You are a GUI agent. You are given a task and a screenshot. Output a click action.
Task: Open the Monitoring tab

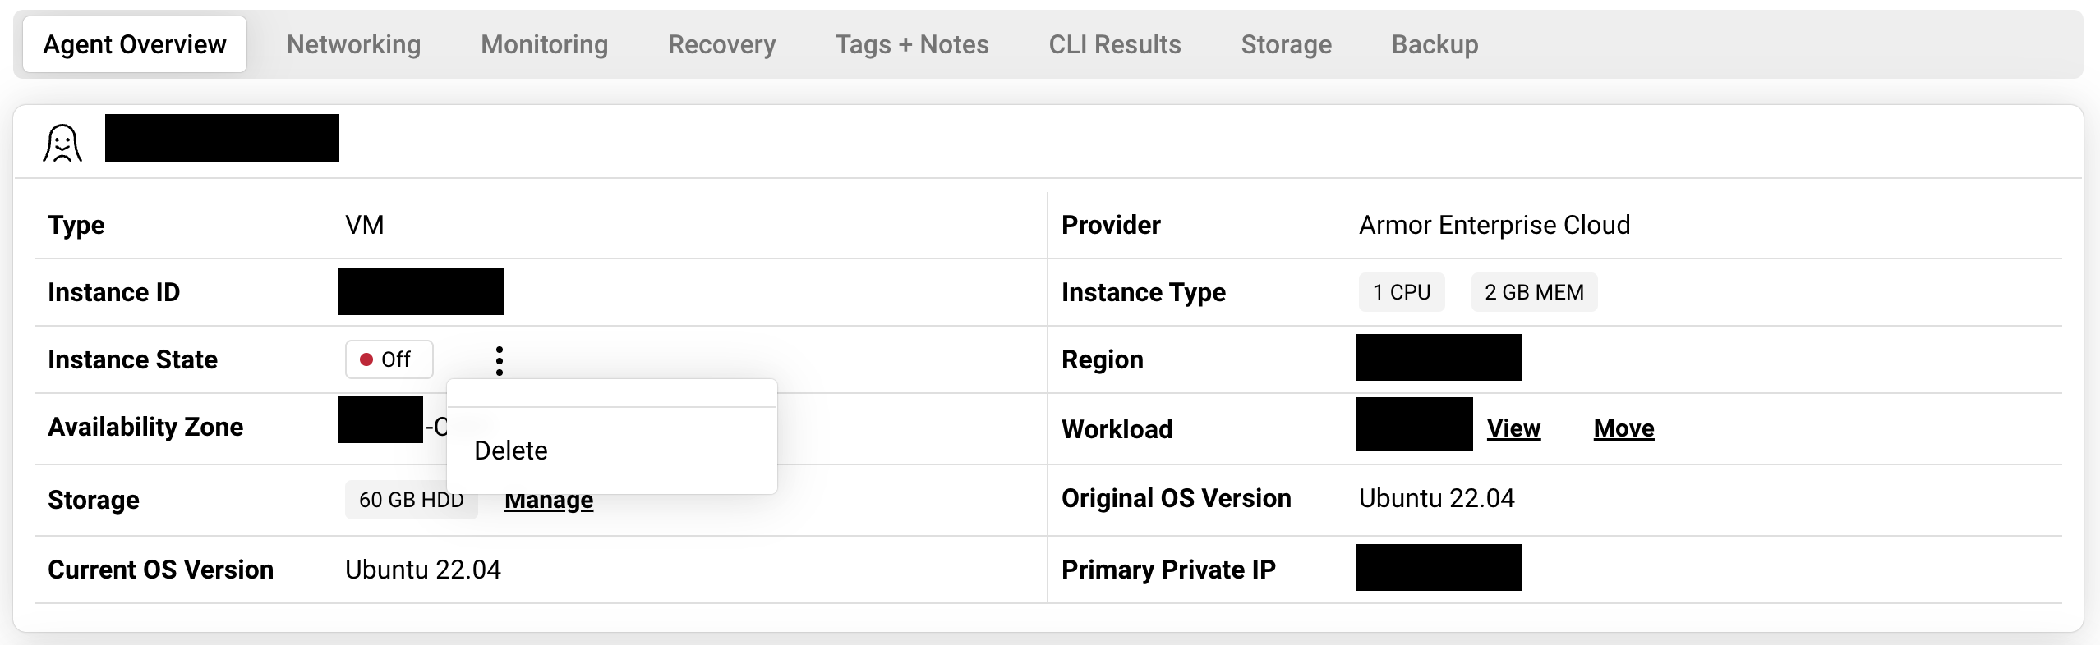pos(544,44)
